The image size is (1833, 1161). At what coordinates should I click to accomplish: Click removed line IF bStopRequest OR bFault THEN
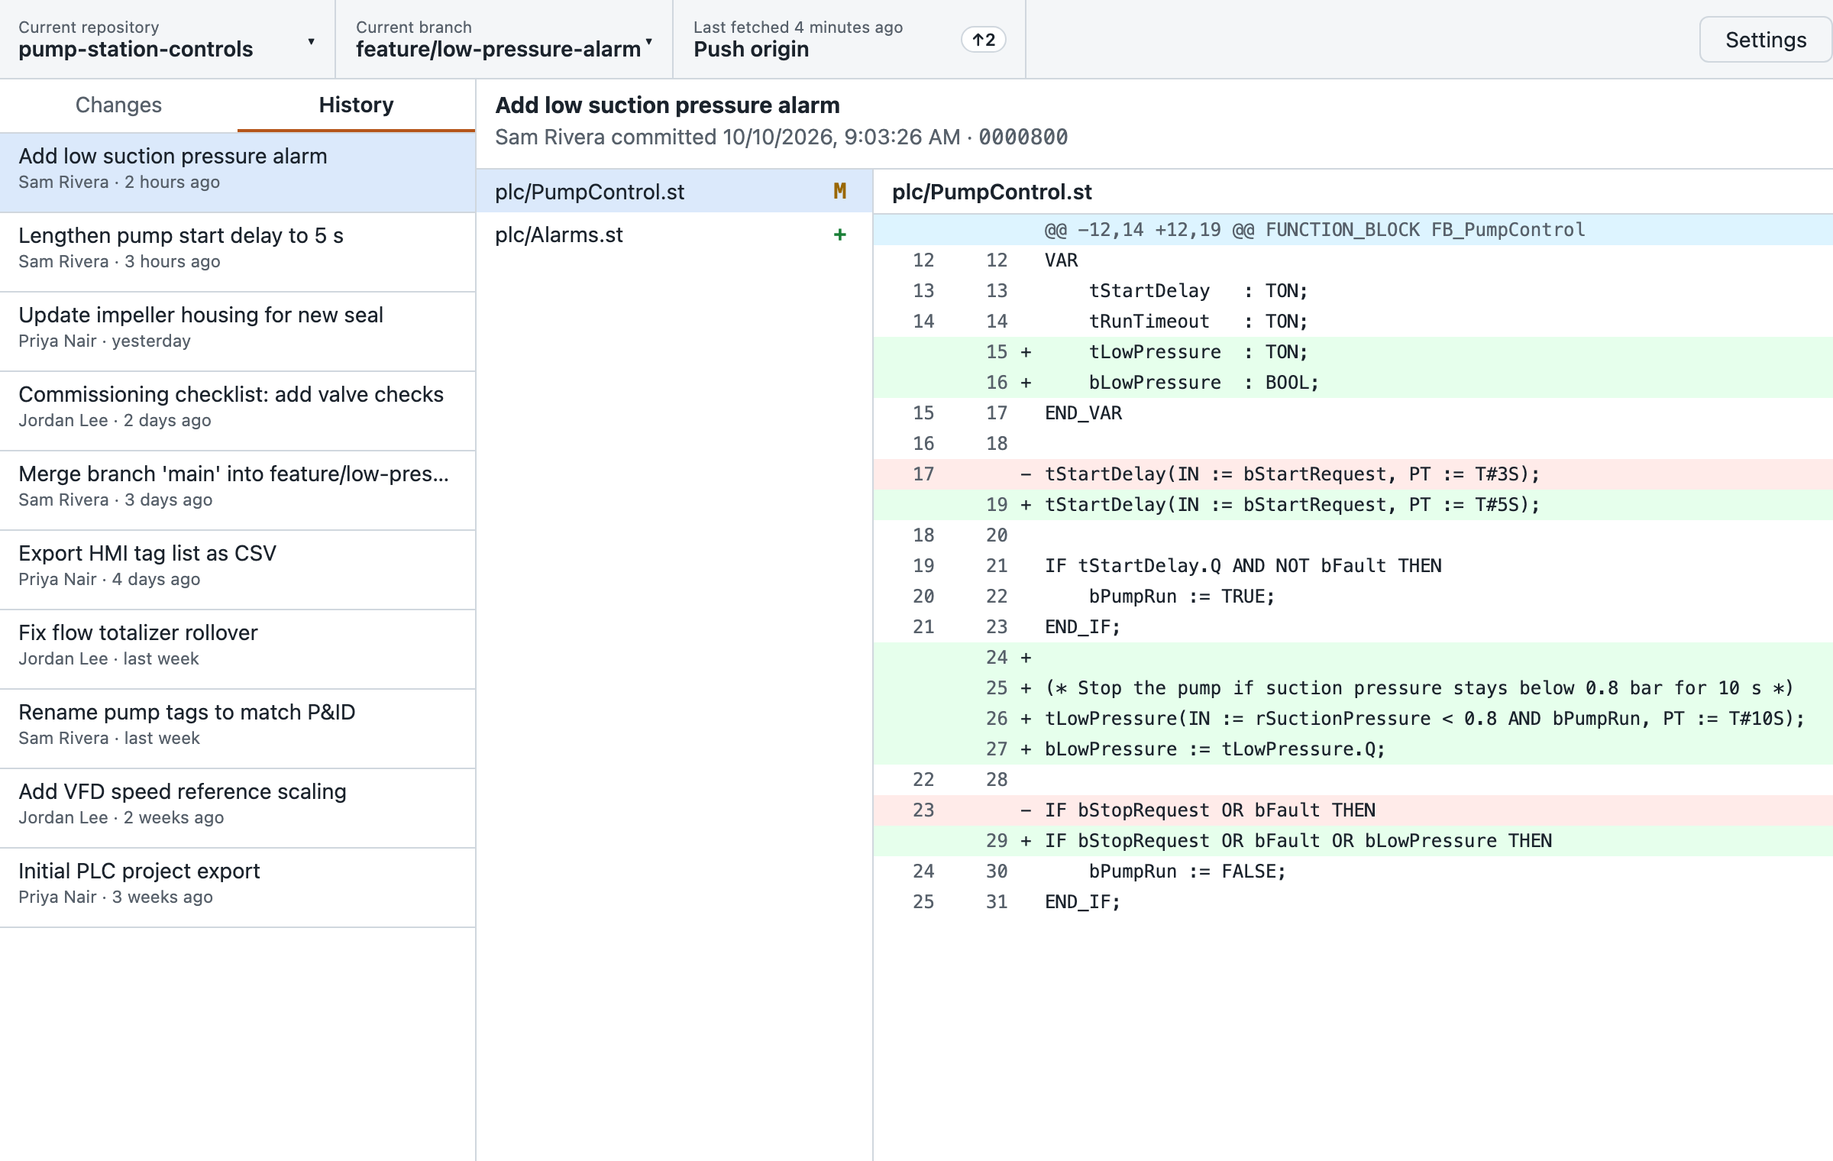click(x=1353, y=810)
